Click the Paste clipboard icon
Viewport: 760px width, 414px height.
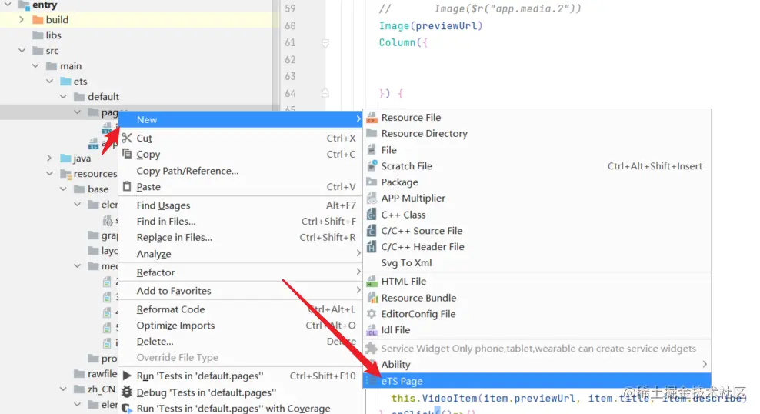(127, 187)
